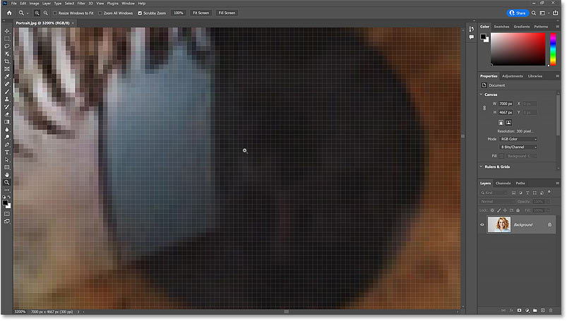
Task: Switch to the Paths tab
Action: pyautogui.click(x=520, y=183)
